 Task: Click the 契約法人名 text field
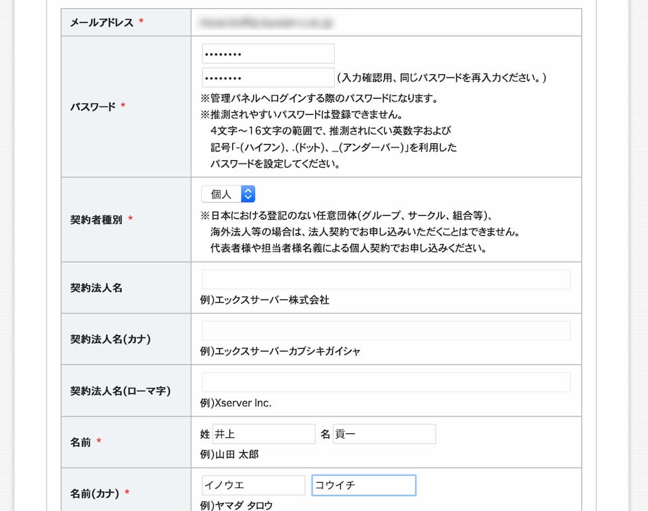[x=386, y=280]
